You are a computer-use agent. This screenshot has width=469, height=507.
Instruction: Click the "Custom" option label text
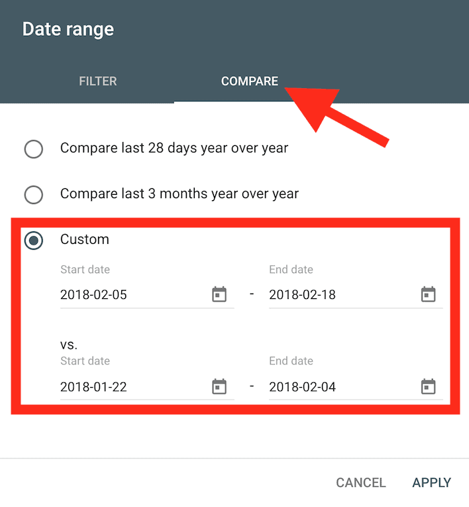85,240
